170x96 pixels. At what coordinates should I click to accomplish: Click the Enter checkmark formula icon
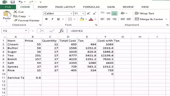pos(52,31)
